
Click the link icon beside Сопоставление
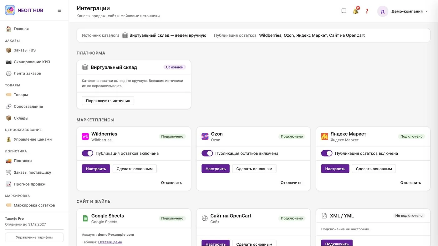click(x=9, y=106)
